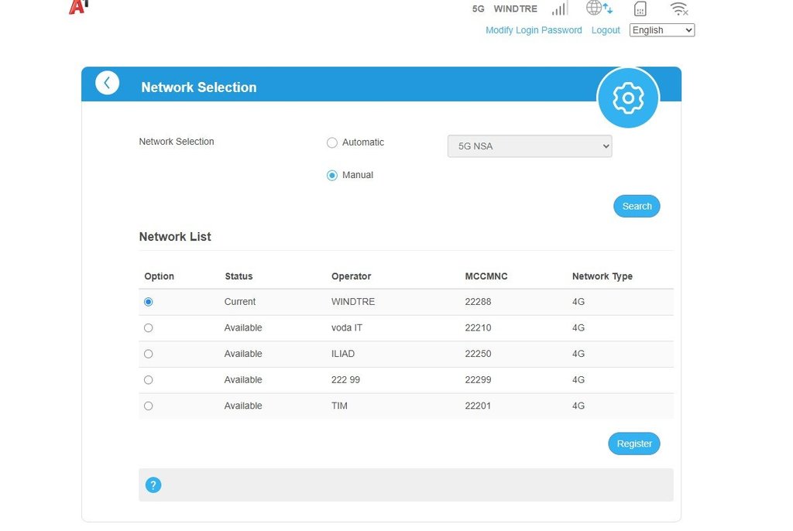Screen dimensions: 793x531
Task: Click the blue help question mark icon
Action: [x=153, y=485]
